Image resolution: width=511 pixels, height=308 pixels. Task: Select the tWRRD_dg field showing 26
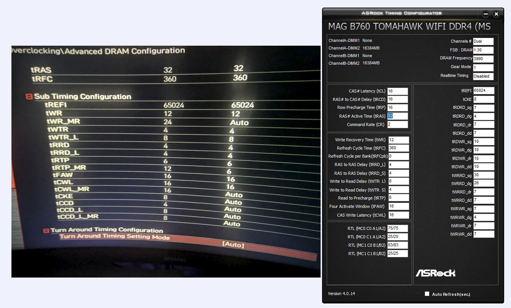click(484, 183)
